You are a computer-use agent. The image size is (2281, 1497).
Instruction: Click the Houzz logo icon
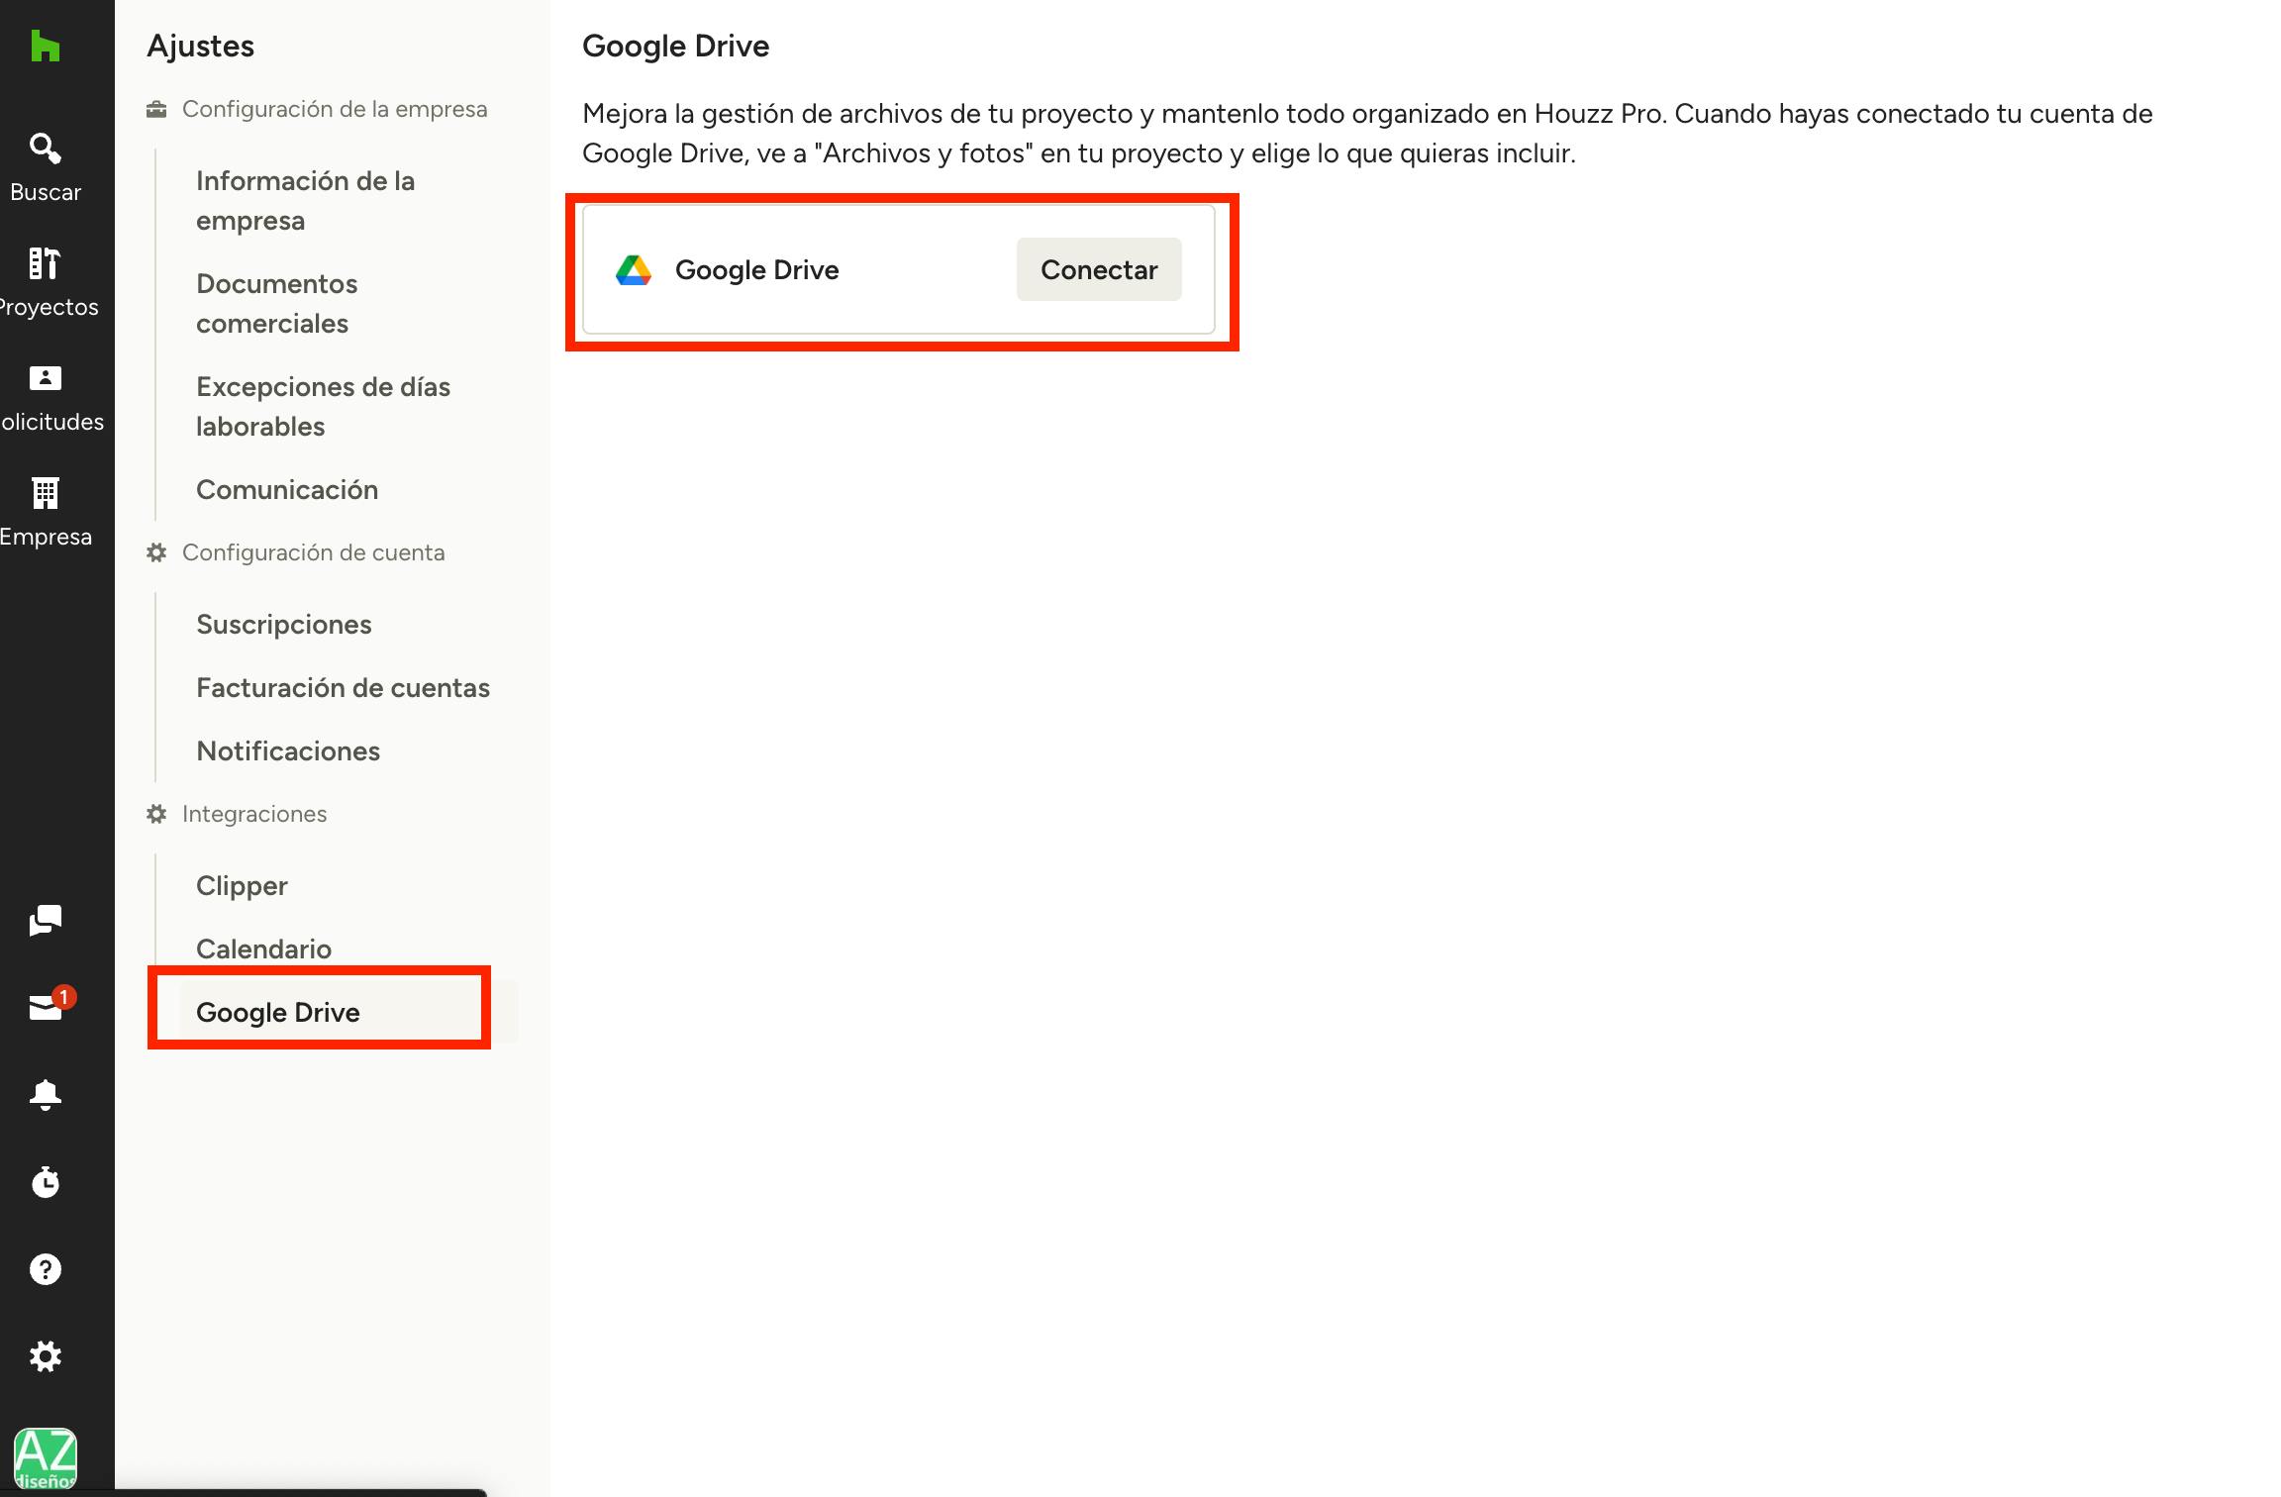pos(45,46)
